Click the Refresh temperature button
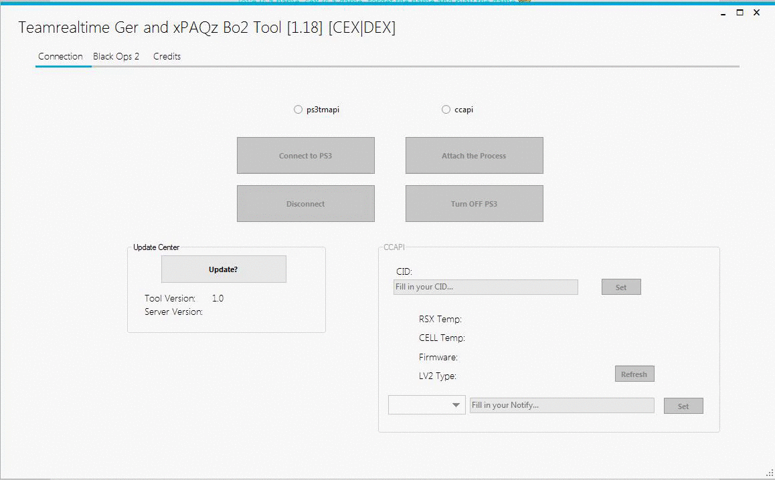 pos(634,374)
